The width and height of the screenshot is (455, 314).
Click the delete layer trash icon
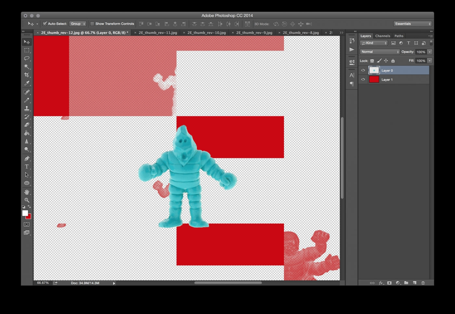point(423,283)
